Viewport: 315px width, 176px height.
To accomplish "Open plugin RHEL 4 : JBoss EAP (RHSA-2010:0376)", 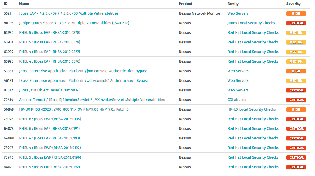I will tap(50, 61).
